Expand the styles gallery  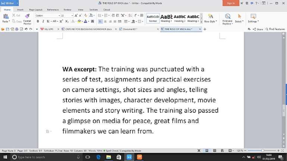click(x=201, y=22)
